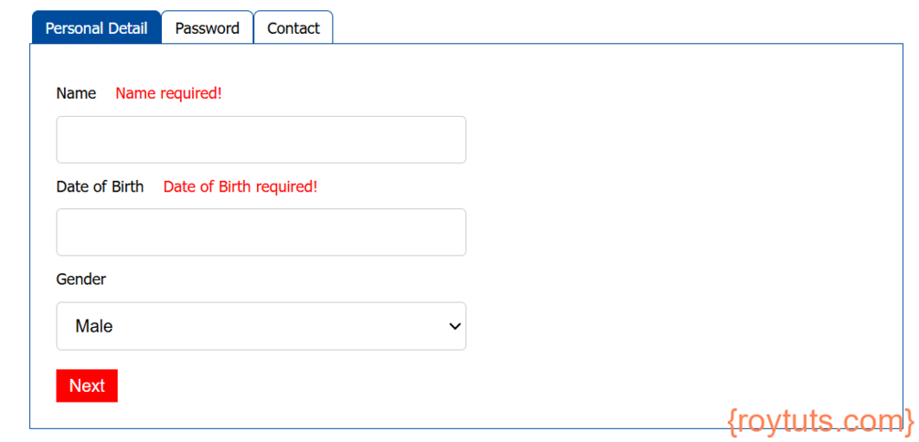The image size is (919, 442).
Task: Click the empty box below "Name required!"
Action: (x=261, y=140)
